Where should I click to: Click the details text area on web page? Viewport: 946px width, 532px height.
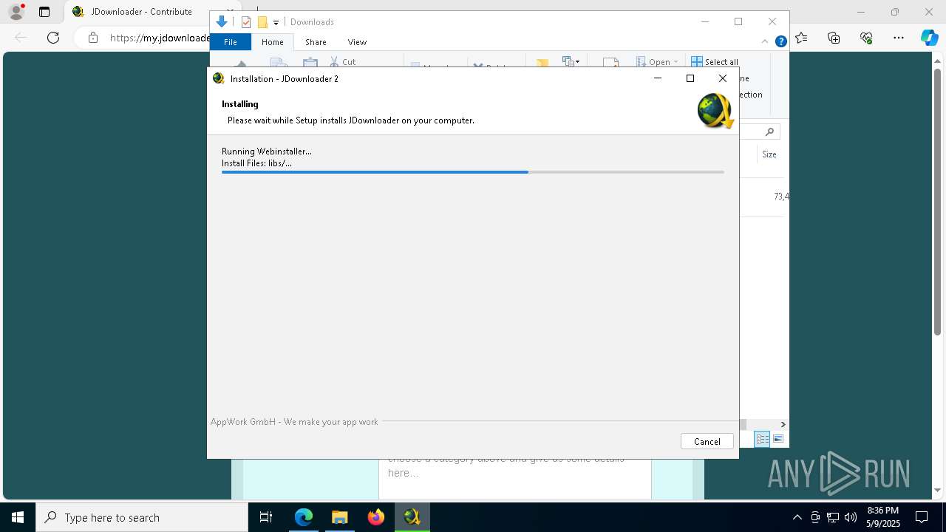(x=515, y=479)
